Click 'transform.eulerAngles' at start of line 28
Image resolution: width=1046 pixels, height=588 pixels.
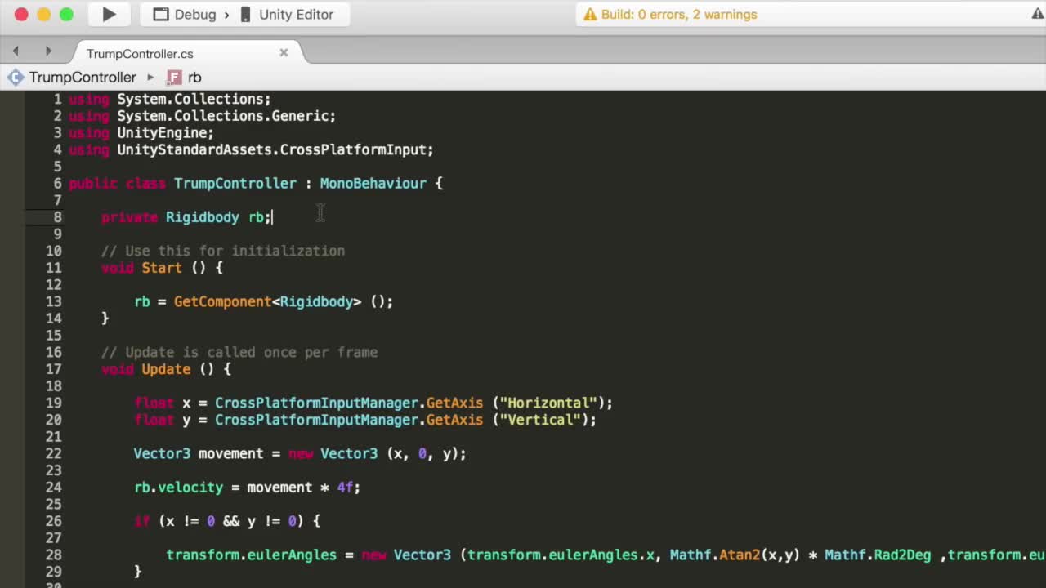point(251,555)
